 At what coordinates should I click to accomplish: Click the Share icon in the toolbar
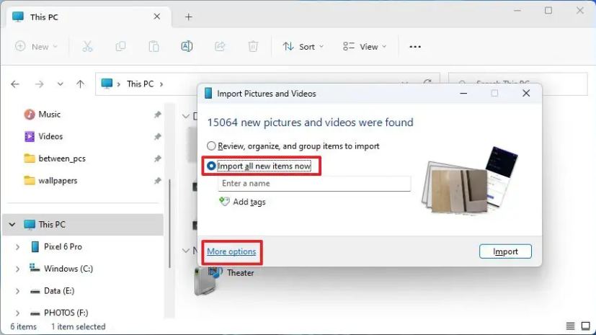[x=220, y=46]
